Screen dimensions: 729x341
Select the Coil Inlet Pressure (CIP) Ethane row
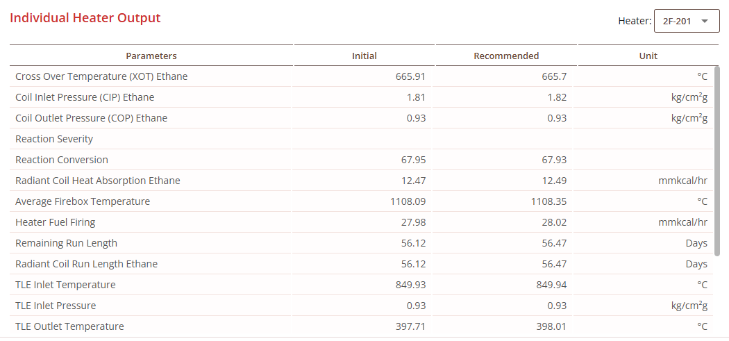[85, 97]
